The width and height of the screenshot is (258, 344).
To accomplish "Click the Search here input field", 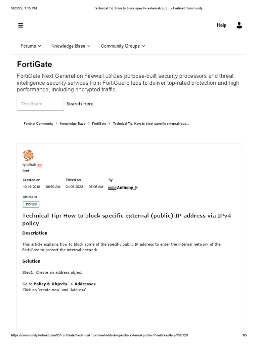I will pyautogui.click(x=80, y=104).
